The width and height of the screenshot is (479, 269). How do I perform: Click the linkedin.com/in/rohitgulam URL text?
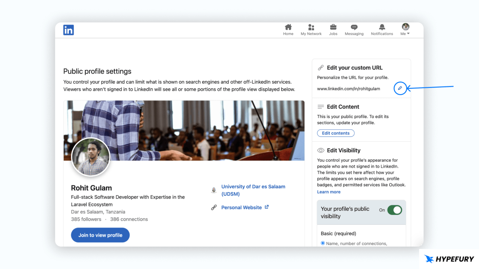tap(348, 89)
